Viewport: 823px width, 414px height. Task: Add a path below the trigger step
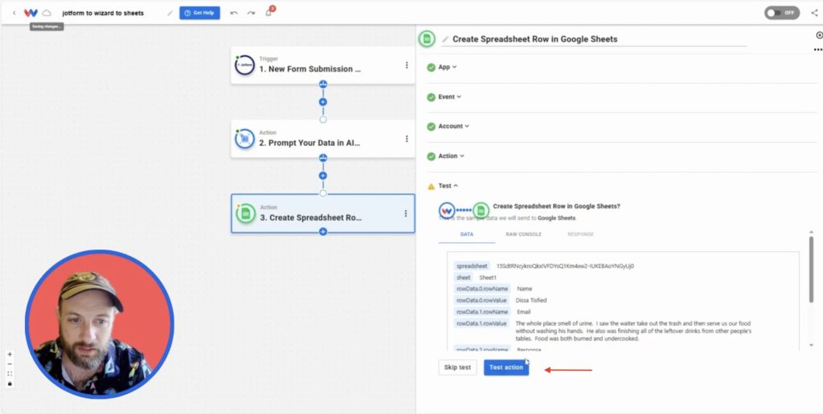click(323, 84)
